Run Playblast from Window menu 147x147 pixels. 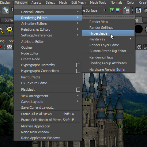tap(28, 89)
